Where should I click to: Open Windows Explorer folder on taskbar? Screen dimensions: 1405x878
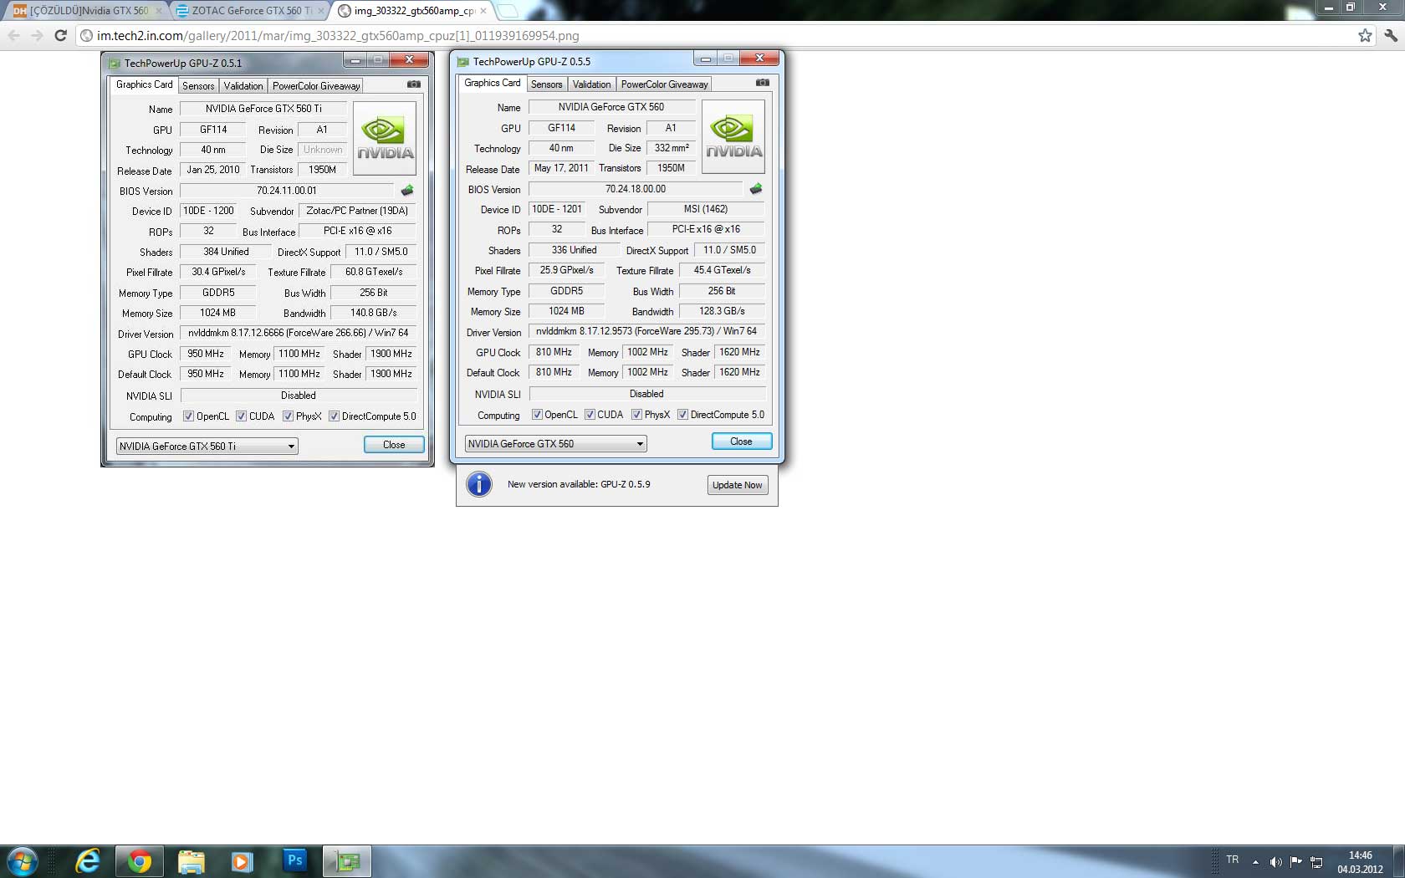click(x=192, y=861)
